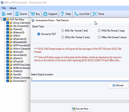Open the About menu
129x112 pixels.
pyautogui.click(x=13, y=8)
